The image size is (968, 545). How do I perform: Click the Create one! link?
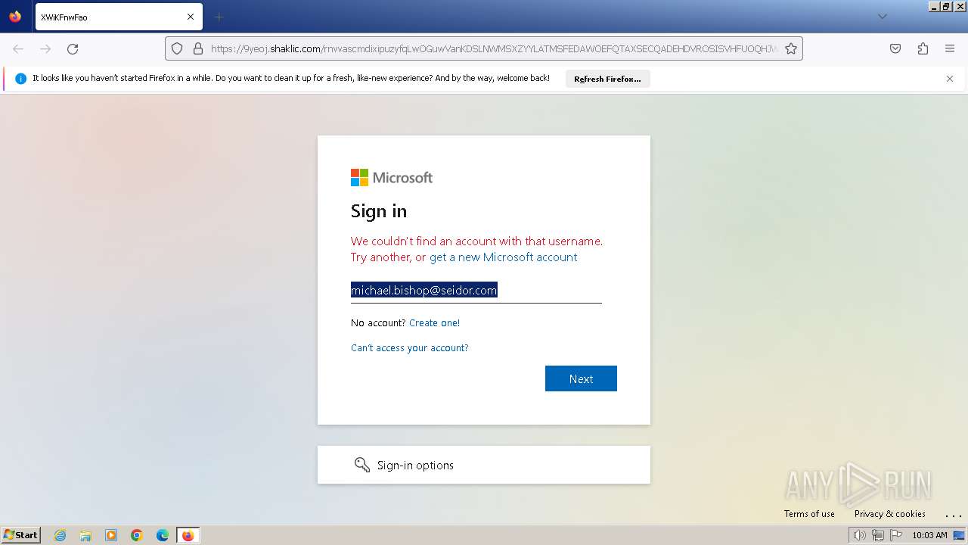point(434,322)
